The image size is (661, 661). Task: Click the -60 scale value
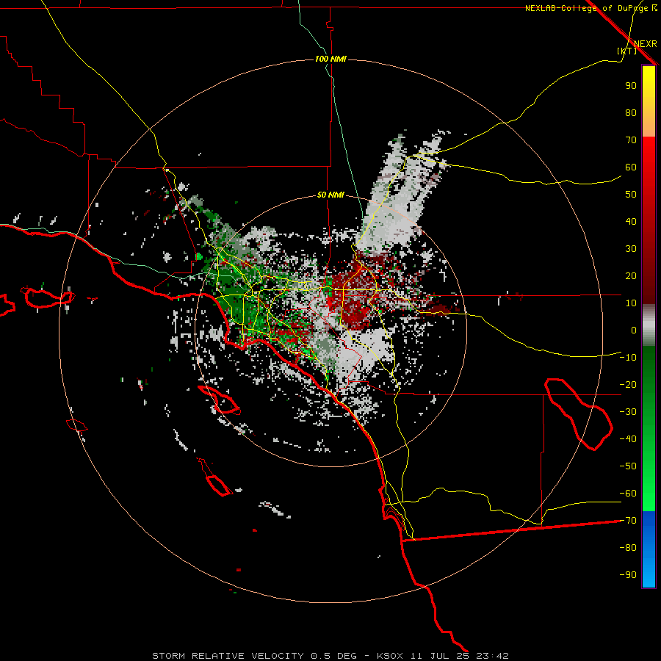point(628,494)
